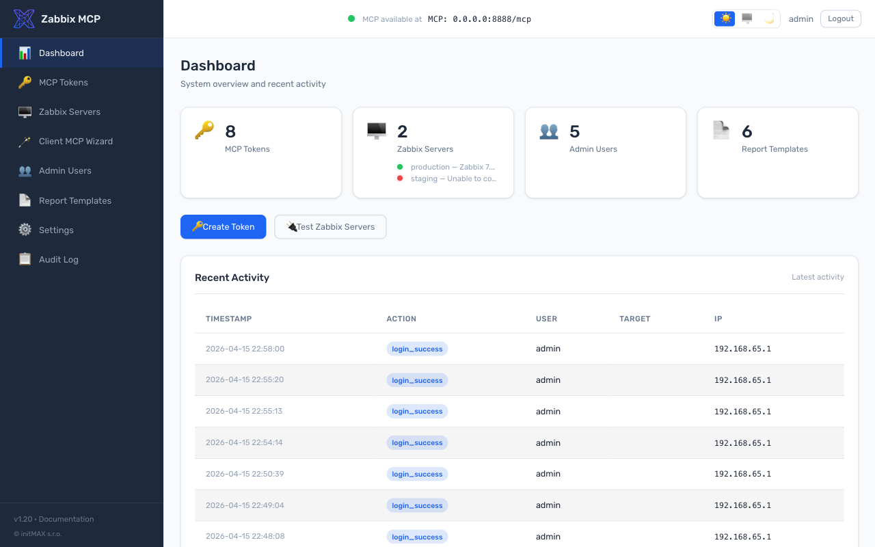Click the Zabbix Servers monitor icon in sidebar
Image resolution: width=875 pixels, height=547 pixels.
click(x=25, y=112)
